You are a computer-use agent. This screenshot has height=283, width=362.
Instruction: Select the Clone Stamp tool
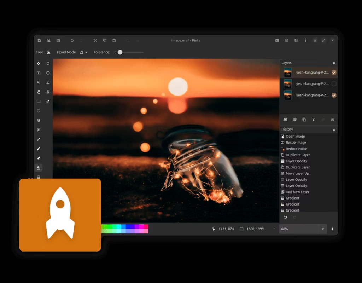pos(48,92)
